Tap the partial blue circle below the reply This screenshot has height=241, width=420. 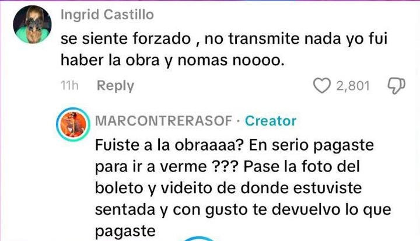click(x=198, y=239)
